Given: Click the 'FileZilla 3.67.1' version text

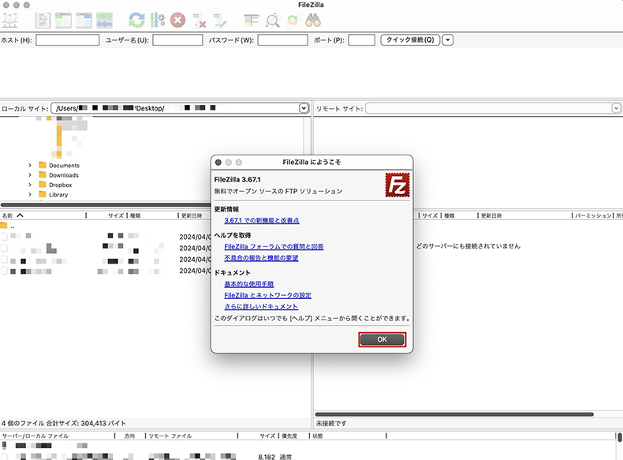Looking at the screenshot, I should coord(237,180).
